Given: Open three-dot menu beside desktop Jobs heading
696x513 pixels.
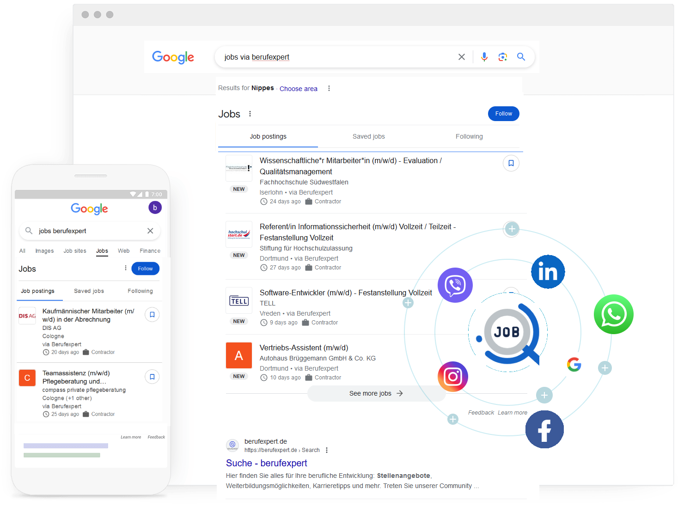Looking at the screenshot, I should click(250, 114).
